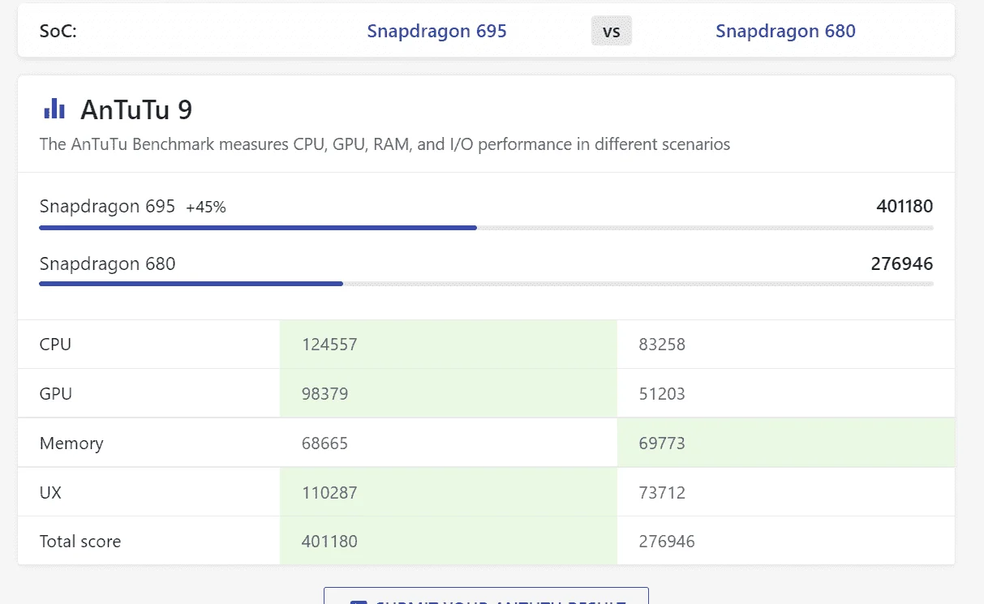Select the 401180 score above the bar

905,206
